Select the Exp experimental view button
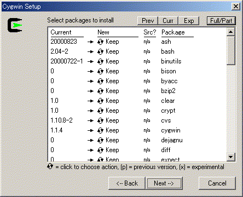243x197 pixels. pos(189,21)
